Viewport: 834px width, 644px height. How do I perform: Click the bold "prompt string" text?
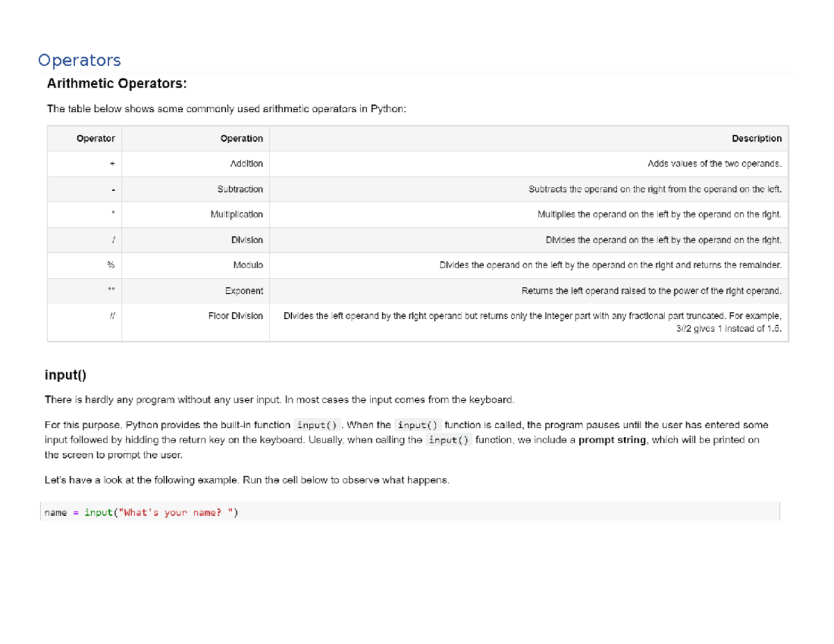click(610, 440)
